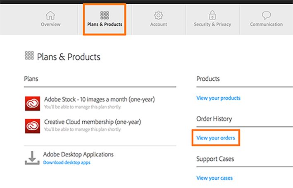The image size is (293, 188).
Task: Click the Overview house icon
Action: (x=50, y=15)
